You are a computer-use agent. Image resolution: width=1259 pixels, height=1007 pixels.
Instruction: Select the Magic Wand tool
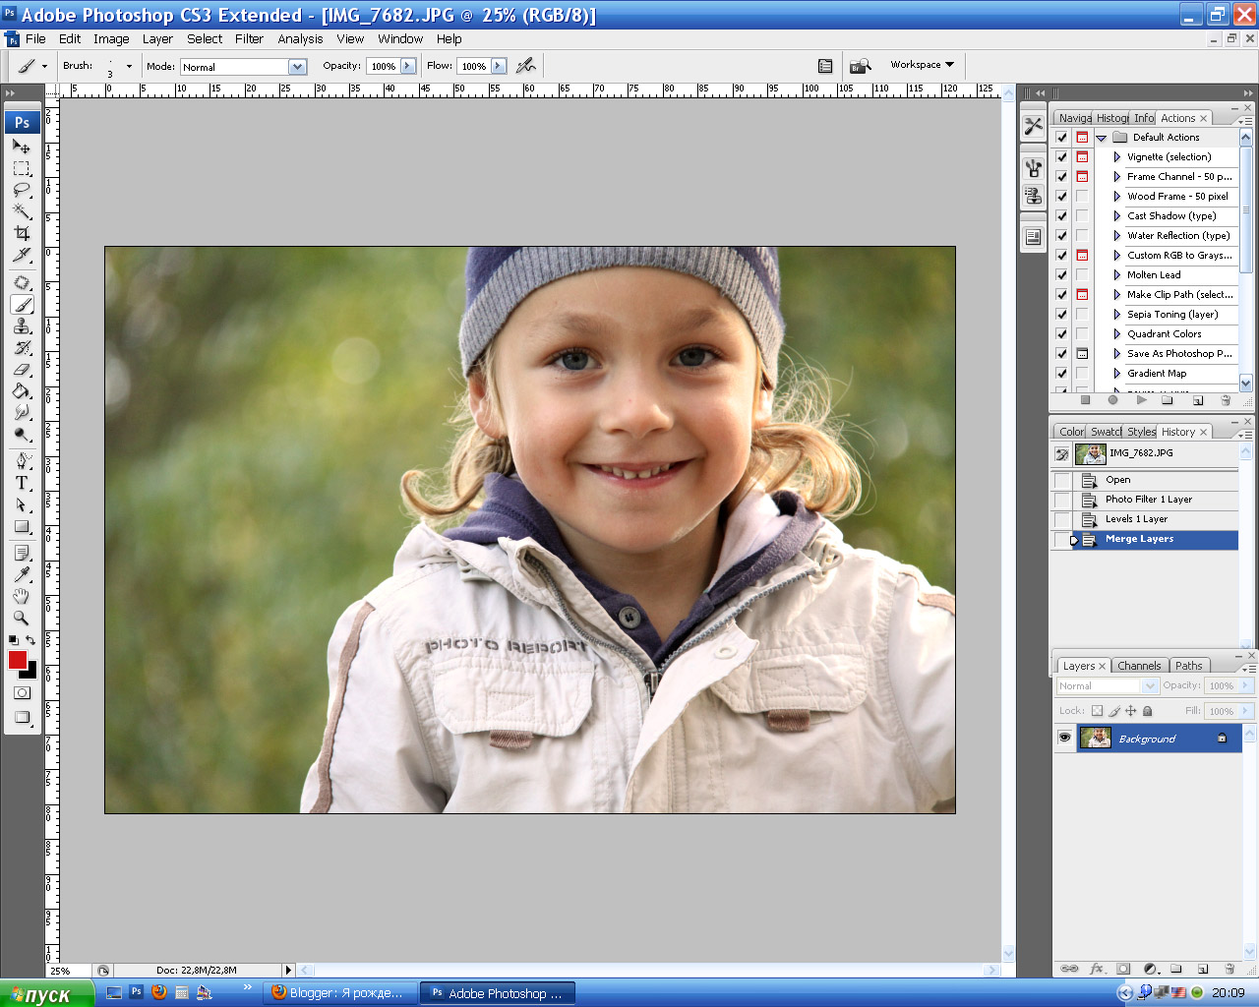pyautogui.click(x=22, y=211)
